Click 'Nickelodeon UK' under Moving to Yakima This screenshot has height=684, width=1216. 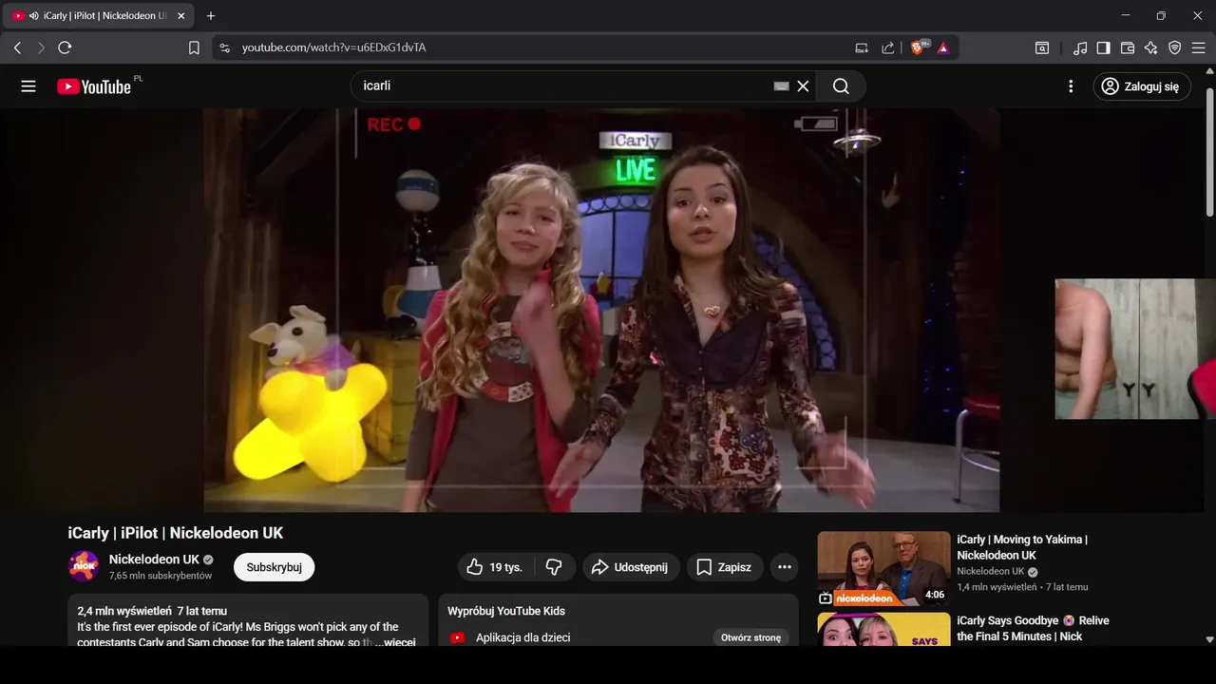991,571
